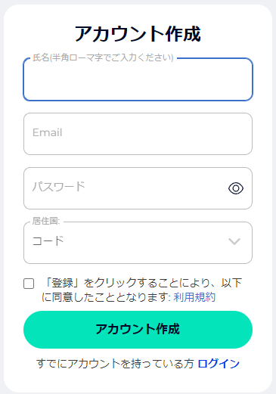The height and width of the screenshot is (394, 276).
Task: Focus the 氏名 name input field
Action: pyautogui.click(x=138, y=79)
